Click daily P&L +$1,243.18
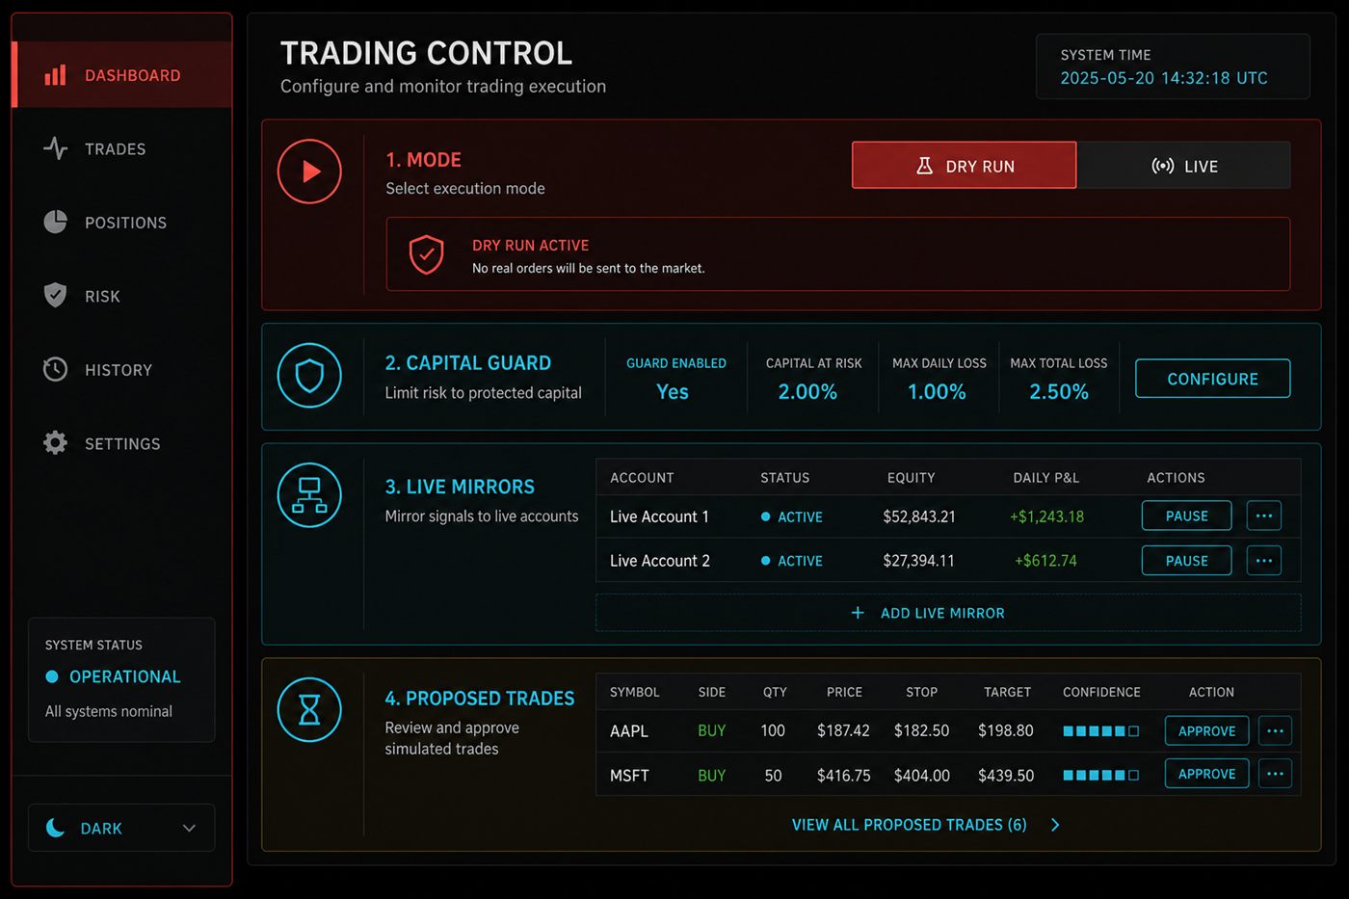 (1046, 516)
